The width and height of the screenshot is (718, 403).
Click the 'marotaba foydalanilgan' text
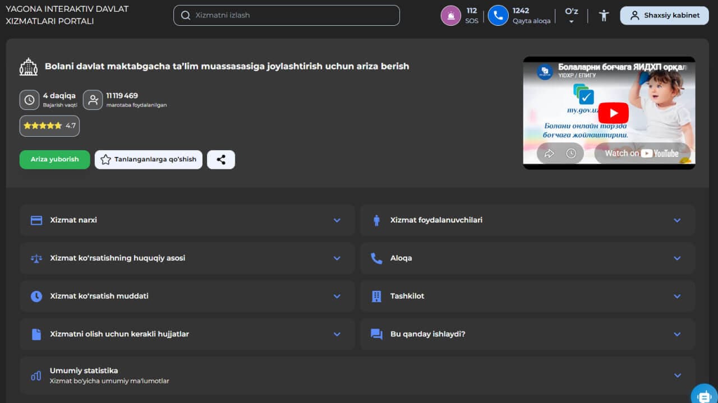(136, 105)
